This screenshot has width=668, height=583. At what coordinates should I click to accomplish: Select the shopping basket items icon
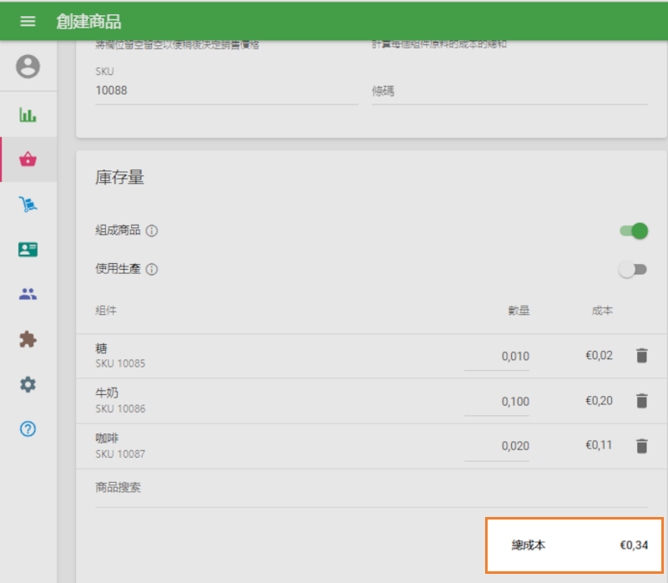28,160
